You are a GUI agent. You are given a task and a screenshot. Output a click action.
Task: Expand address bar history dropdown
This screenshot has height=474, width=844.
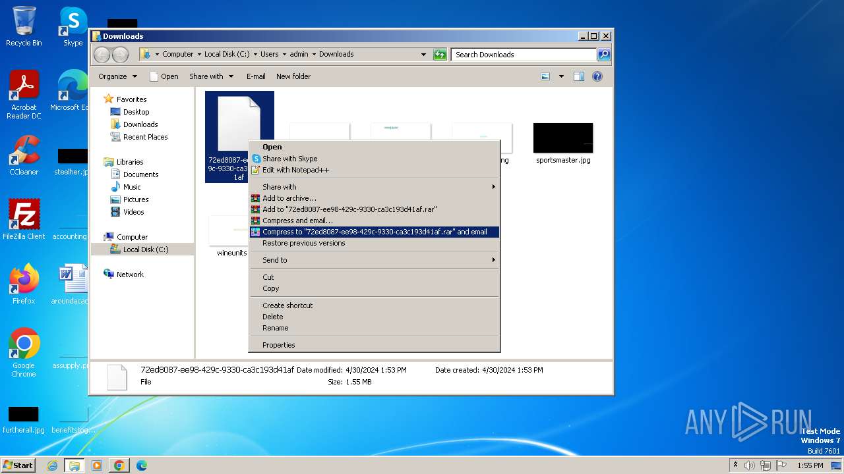click(423, 55)
